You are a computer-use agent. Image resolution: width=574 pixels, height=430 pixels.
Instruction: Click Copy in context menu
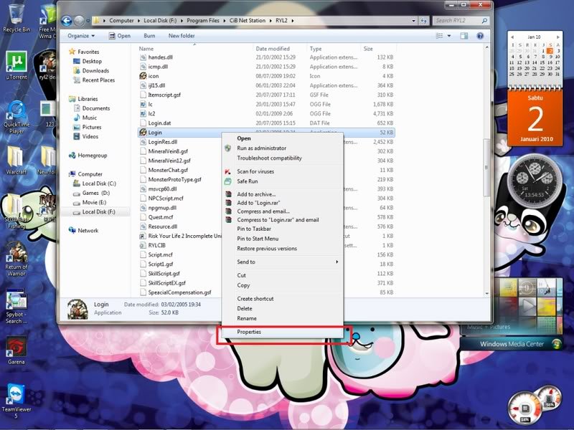tap(243, 285)
